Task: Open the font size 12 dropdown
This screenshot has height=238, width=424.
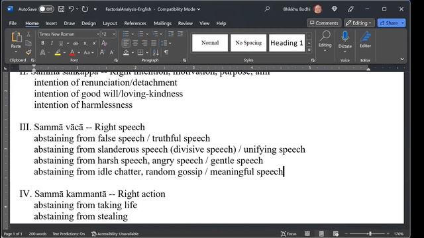Action: click(x=114, y=34)
